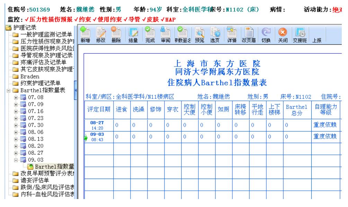Select the 08.13 record in the tree
This screenshot has height=207, width=348.
coord(32,139)
